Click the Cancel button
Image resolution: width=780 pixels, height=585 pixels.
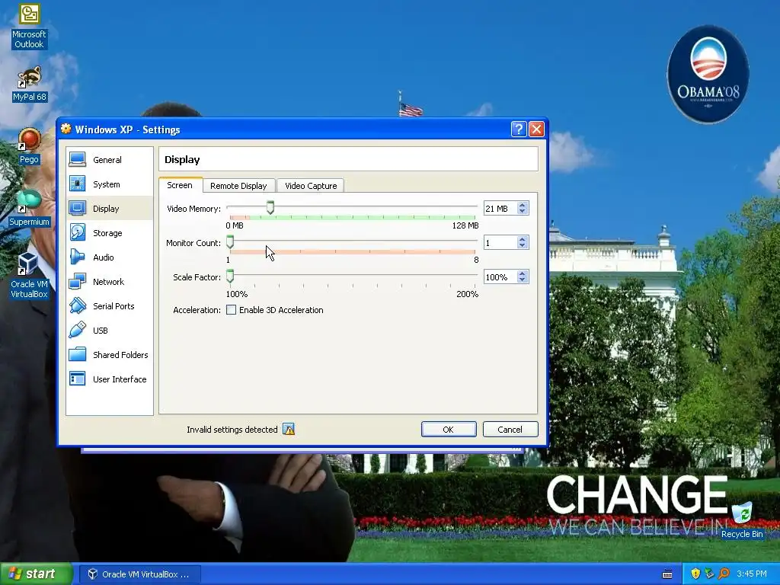(510, 430)
